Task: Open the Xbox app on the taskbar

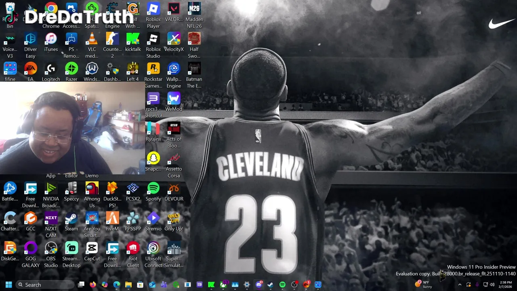Action: point(223,285)
